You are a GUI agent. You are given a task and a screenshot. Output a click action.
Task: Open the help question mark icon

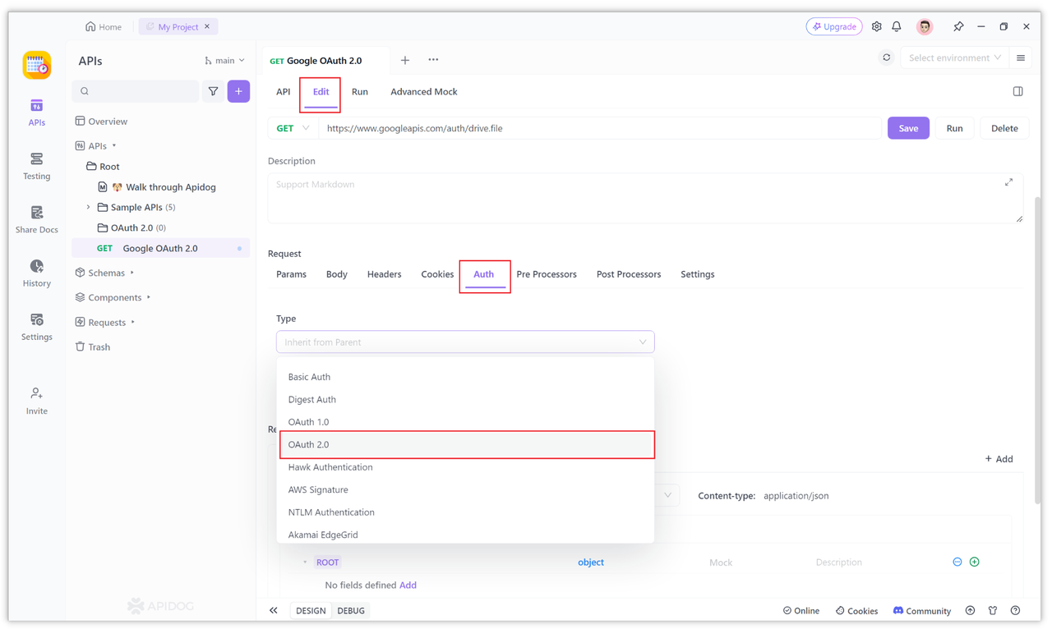pos(1016,610)
